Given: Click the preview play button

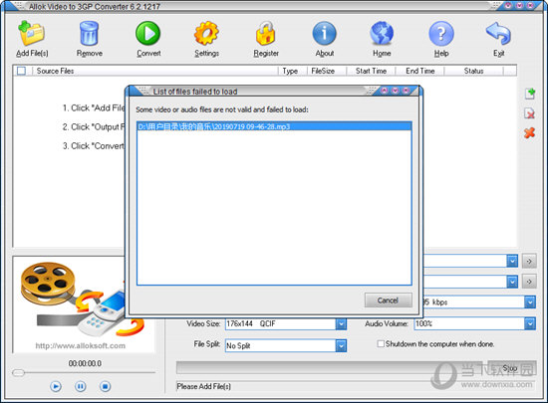Looking at the screenshot, I should 56,386.
